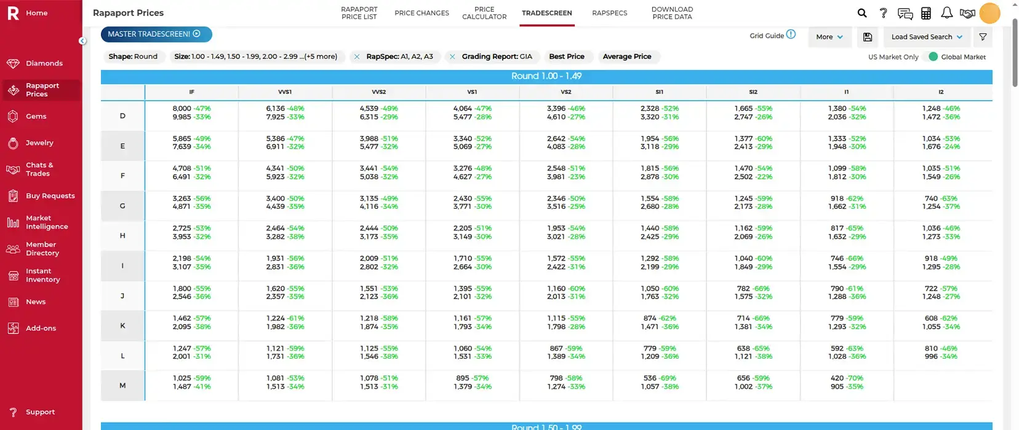Collapse the sidebar with the arrow icon

[82, 41]
